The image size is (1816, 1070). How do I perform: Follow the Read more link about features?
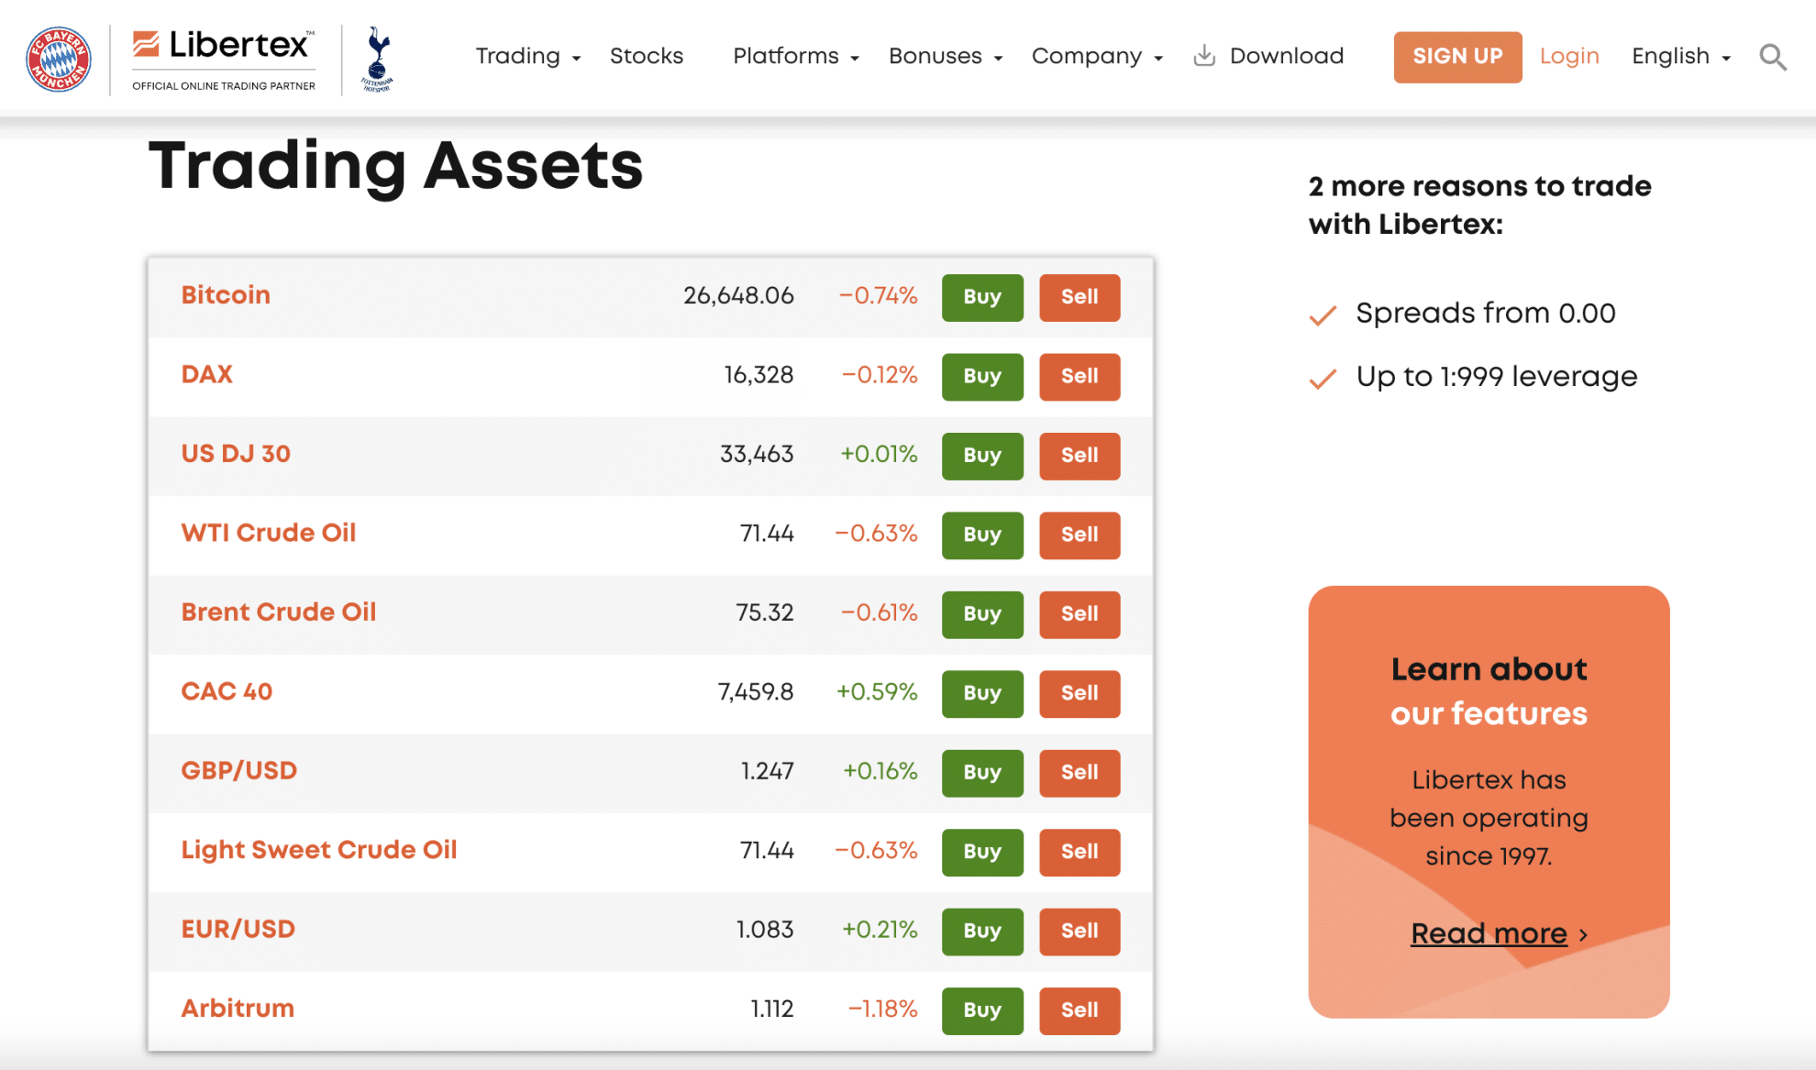click(1488, 932)
